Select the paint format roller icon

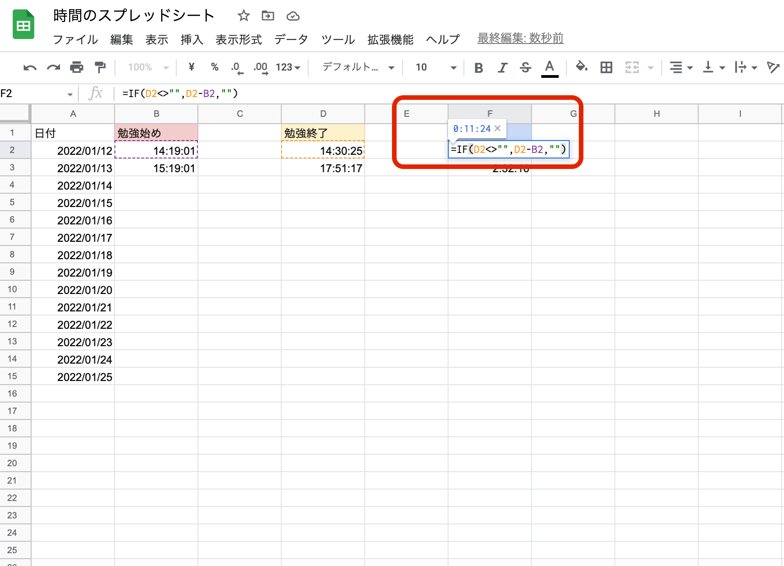[x=100, y=68]
